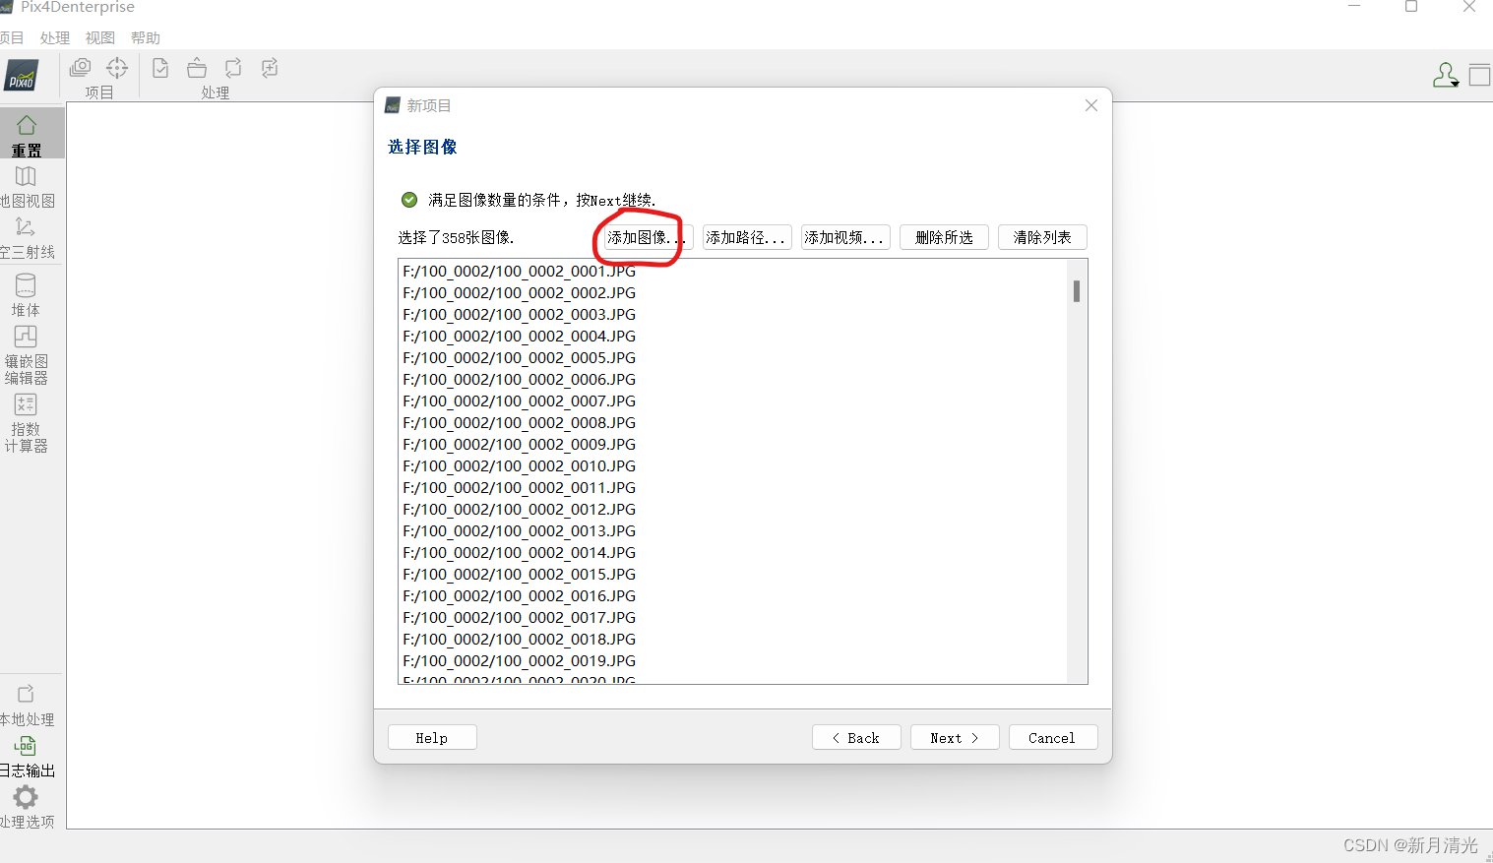Open the 项目 menu

point(12,37)
